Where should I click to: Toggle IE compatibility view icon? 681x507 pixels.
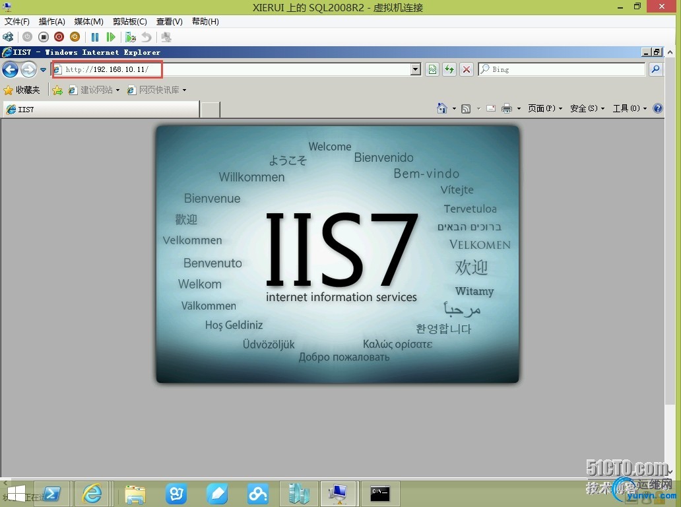click(433, 69)
